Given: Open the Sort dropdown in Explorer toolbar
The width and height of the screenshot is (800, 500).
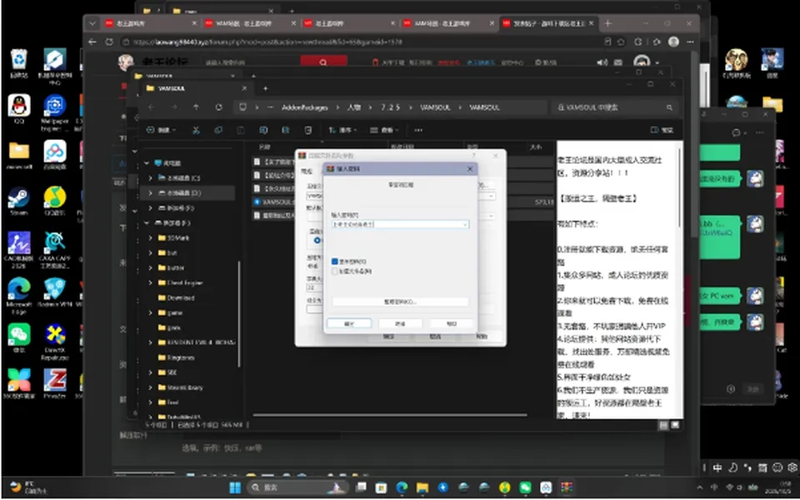Looking at the screenshot, I should pyautogui.click(x=342, y=131).
